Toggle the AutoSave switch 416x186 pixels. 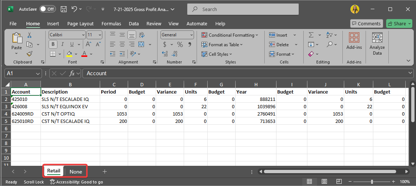coord(47,9)
